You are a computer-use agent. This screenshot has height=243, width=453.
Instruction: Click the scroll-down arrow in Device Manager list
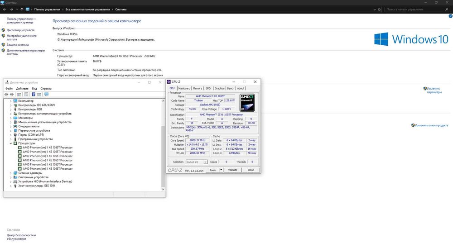click(x=163, y=189)
